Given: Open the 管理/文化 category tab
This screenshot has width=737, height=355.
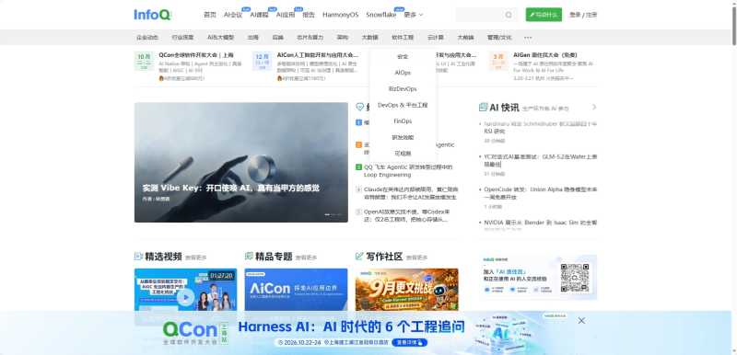Looking at the screenshot, I should click(499, 38).
